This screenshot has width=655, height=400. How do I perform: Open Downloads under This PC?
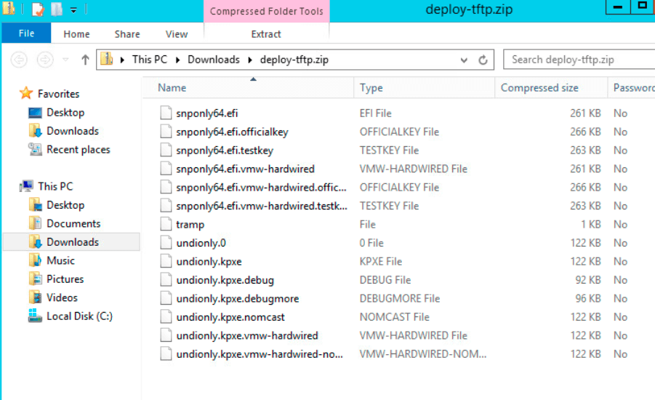[x=73, y=242]
